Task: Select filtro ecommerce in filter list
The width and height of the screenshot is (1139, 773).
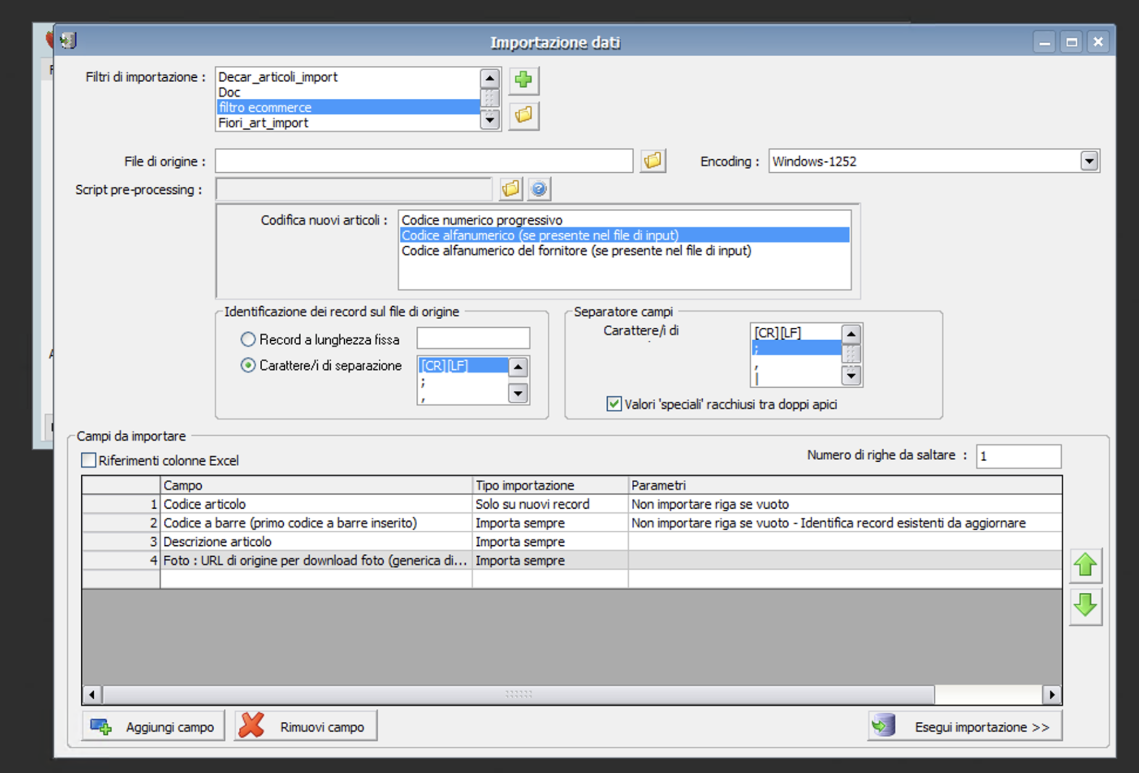Action: pyautogui.click(x=348, y=107)
